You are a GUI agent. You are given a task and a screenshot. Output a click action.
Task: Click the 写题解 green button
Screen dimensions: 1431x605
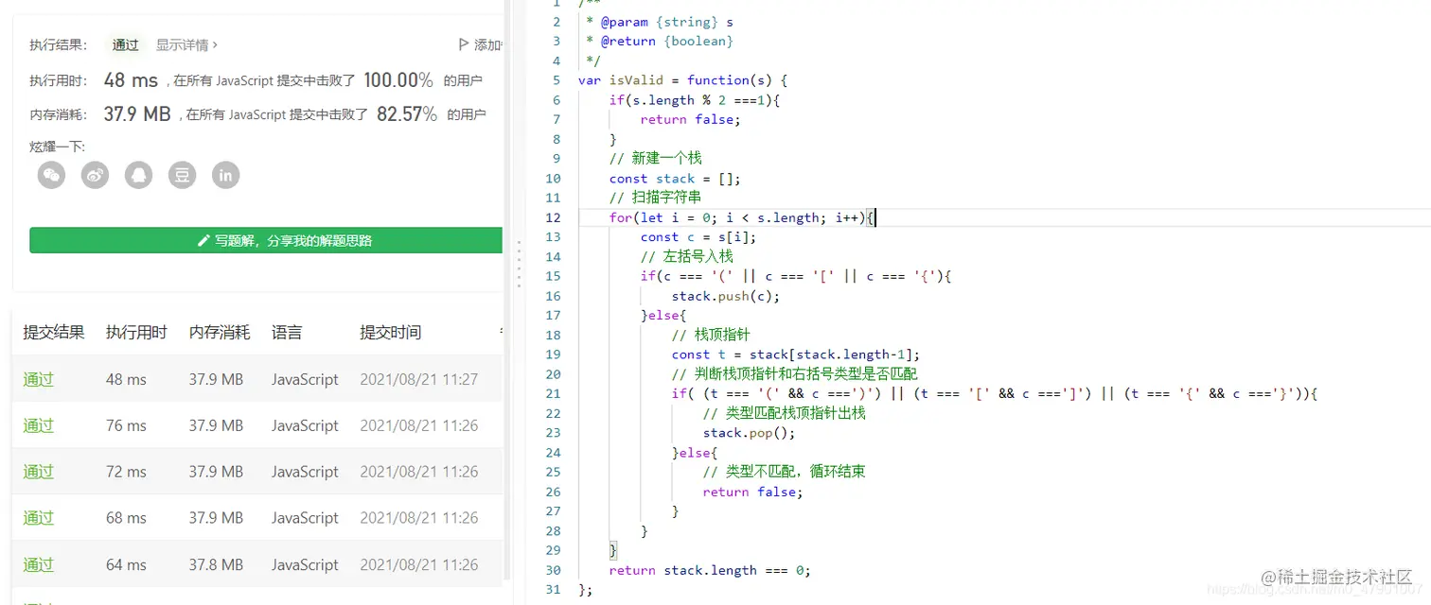(x=266, y=240)
